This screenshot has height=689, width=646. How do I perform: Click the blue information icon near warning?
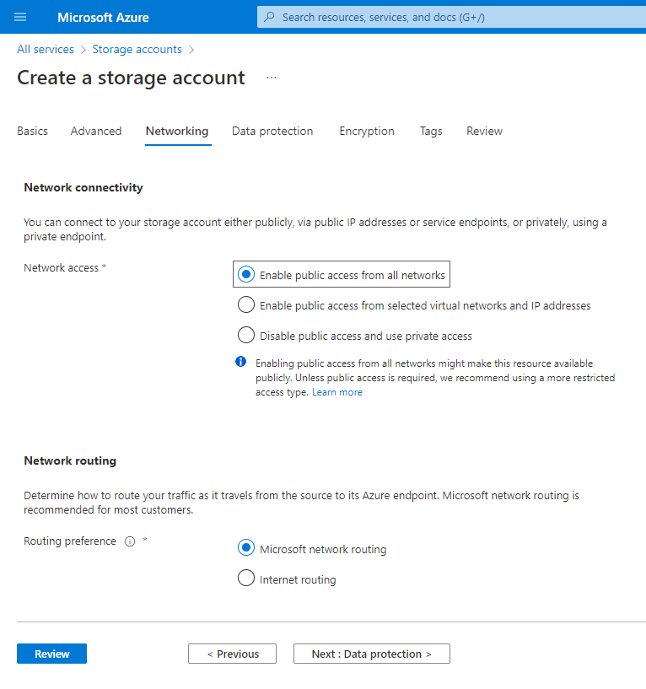click(241, 362)
